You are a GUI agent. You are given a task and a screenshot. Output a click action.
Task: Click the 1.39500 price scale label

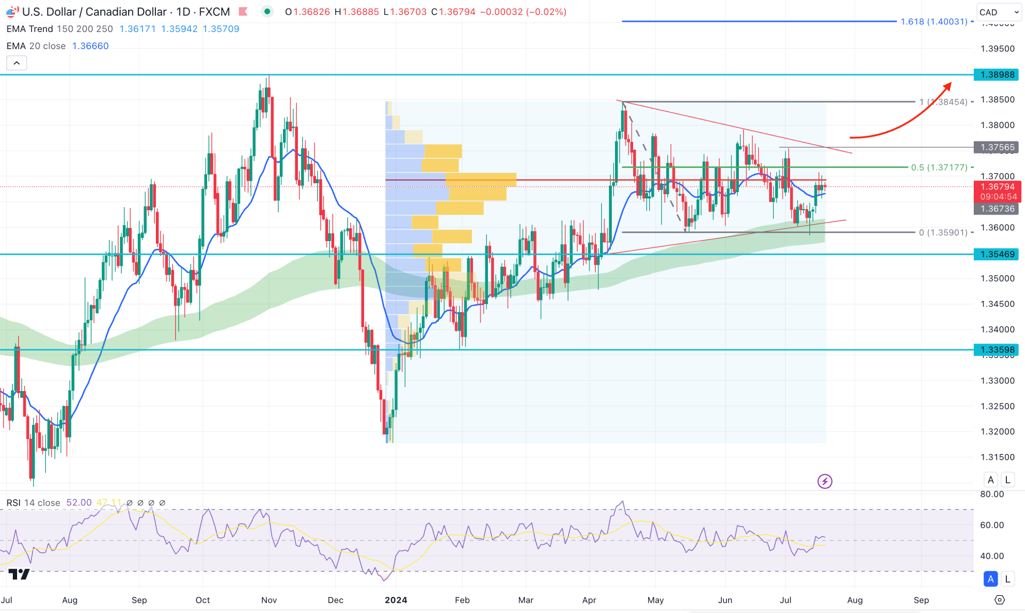tap(997, 49)
